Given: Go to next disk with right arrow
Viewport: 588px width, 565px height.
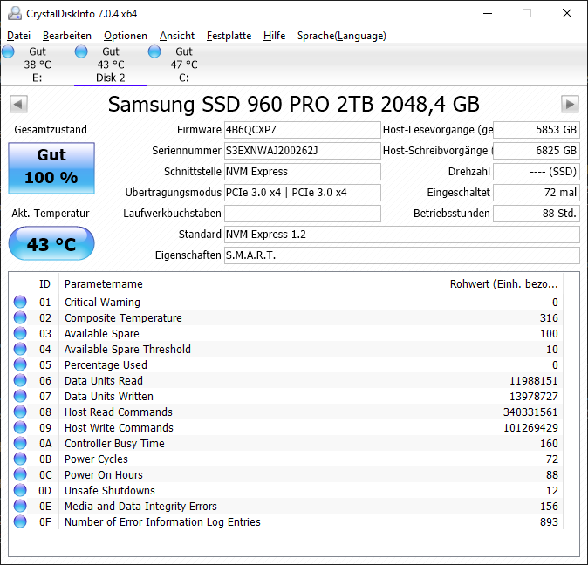Looking at the screenshot, I should tap(570, 105).
